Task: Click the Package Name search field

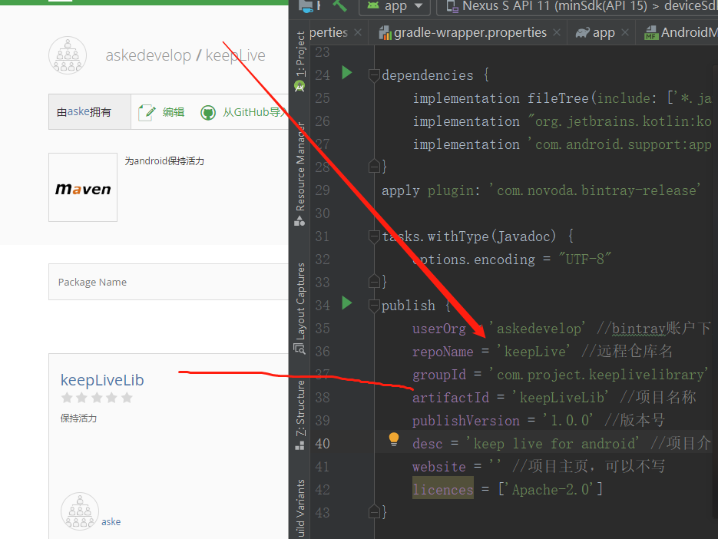Action: pyautogui.click(x=168, y=282)
